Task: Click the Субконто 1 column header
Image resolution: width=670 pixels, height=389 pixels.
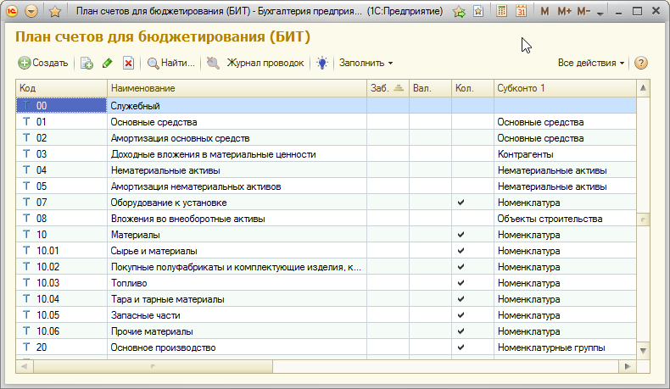Action: (565, 88)
